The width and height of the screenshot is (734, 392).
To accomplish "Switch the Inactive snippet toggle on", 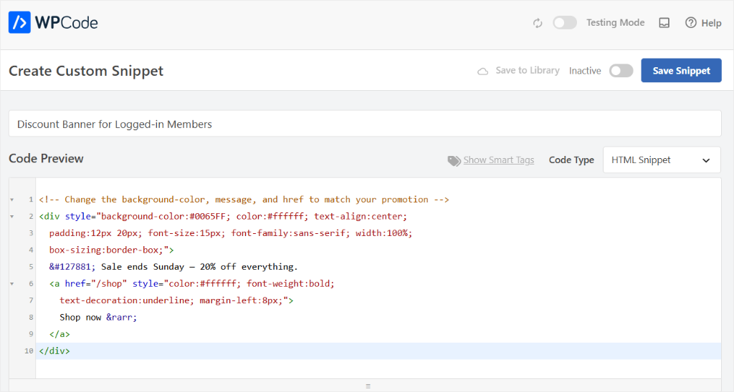I will tap(621, 71).
